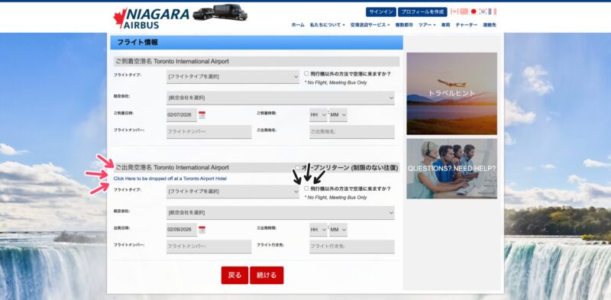This screenshot has height=300, width=611.
Task: Check departure section non-flight arrival checkbox
Action: pos(306,189)
